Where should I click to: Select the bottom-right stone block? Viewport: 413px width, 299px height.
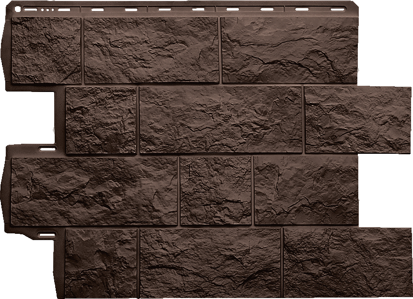tap(347, 263)
